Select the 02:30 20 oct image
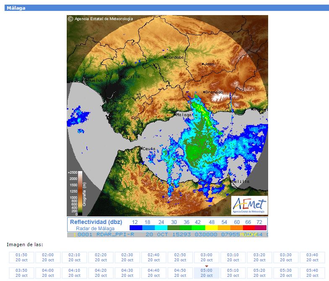Screen dimensions: 329x281 tap(127, 257)
